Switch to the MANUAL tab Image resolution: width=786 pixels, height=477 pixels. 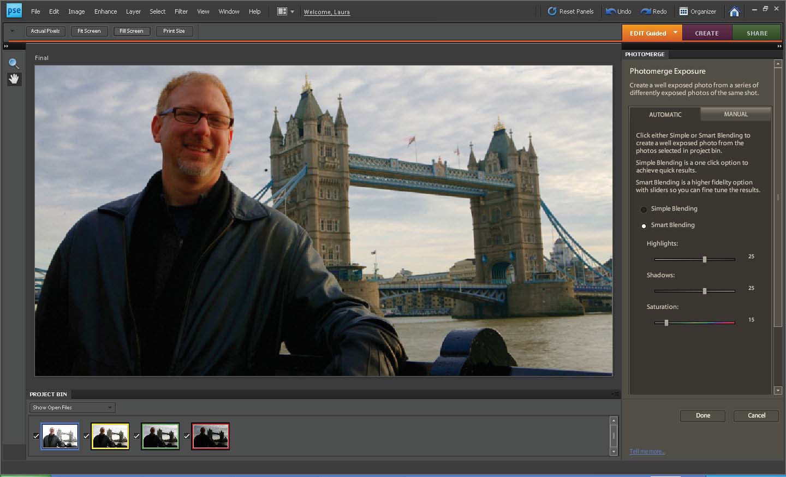[x=735, y=114]
